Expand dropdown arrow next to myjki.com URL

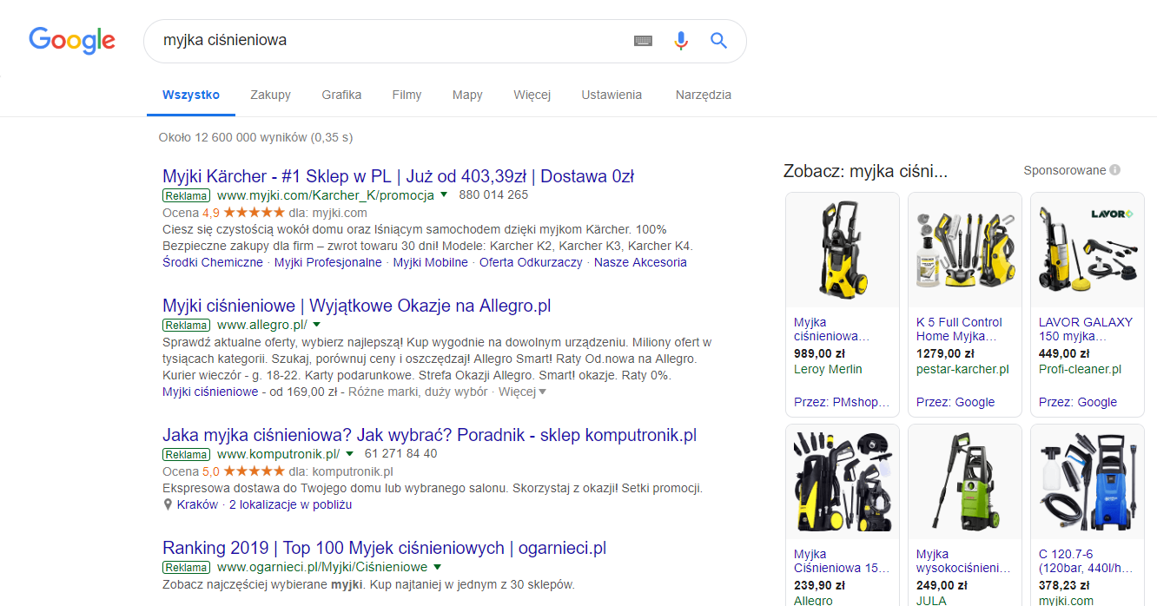[444, 194]
